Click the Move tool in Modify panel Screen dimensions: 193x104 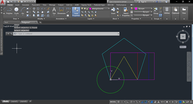coord(34,9)
